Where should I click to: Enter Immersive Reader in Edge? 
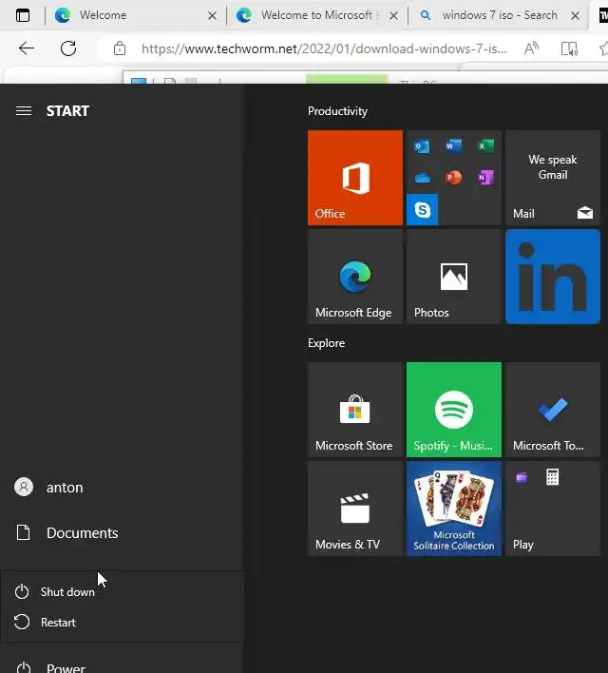tap(569, 48)
